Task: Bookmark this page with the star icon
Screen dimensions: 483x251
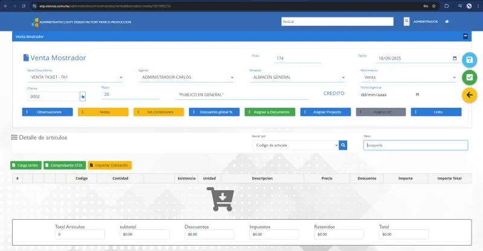Action: [433, 6]
